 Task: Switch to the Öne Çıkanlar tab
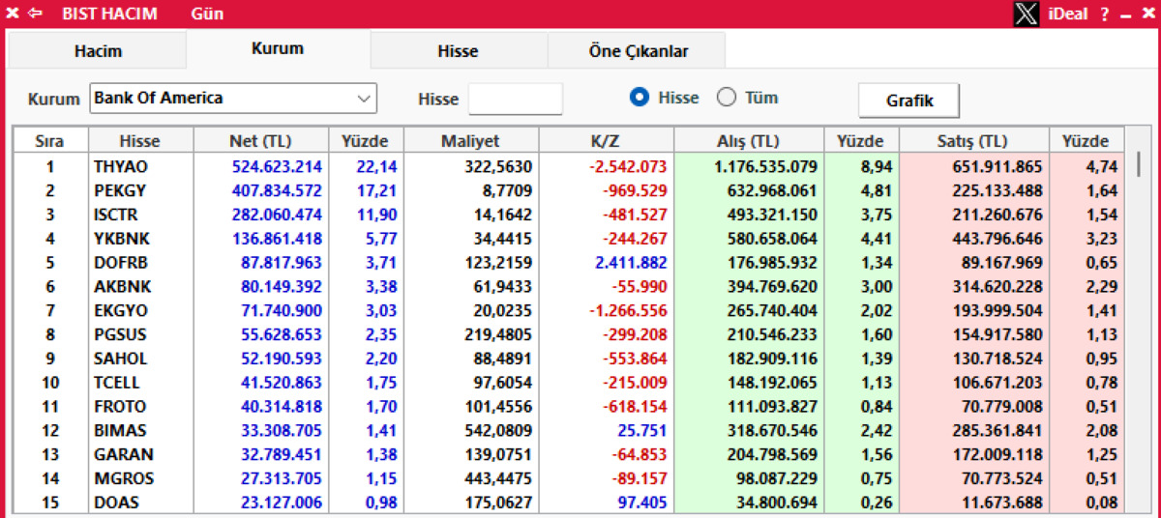click(x=638, y=51)
